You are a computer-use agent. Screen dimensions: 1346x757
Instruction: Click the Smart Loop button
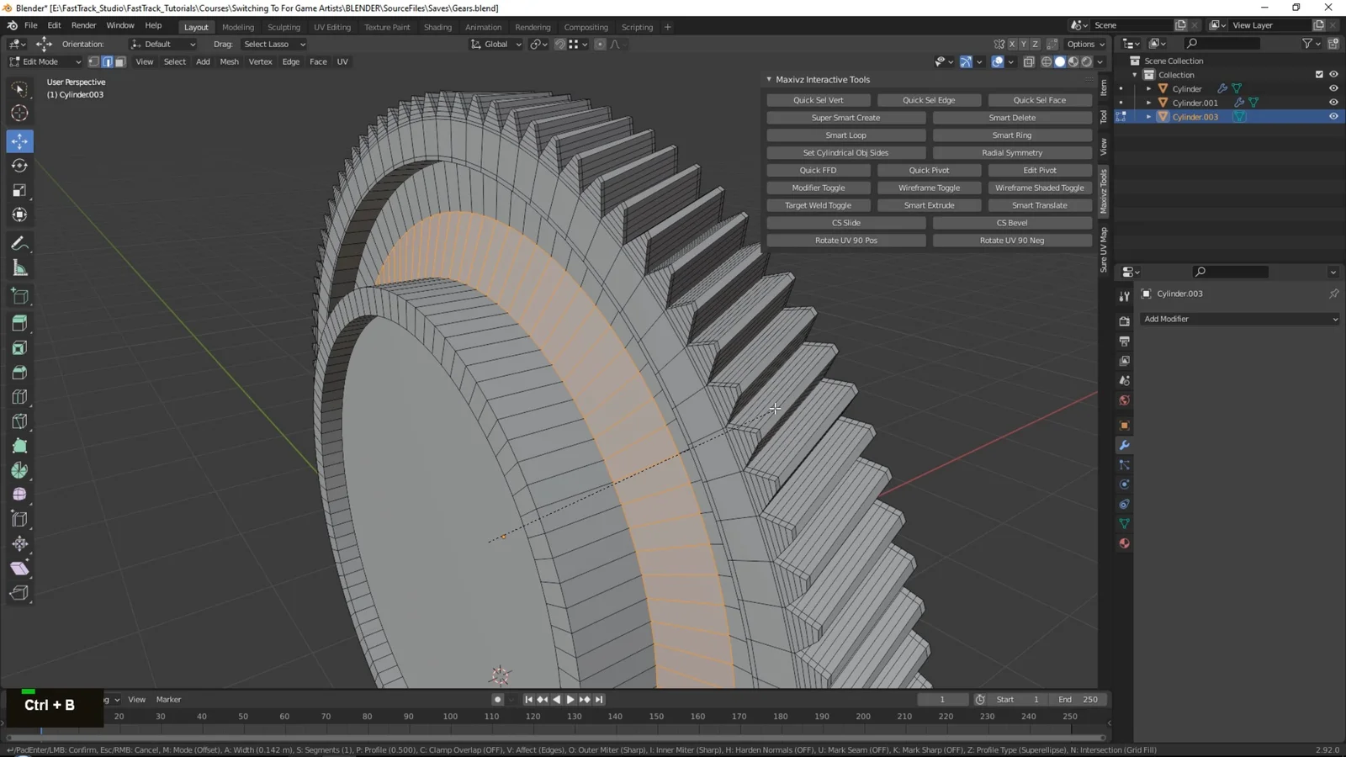click(845, 135)
